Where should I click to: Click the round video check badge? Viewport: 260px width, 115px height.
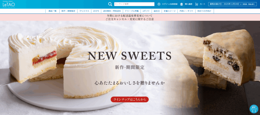point(254,109)
